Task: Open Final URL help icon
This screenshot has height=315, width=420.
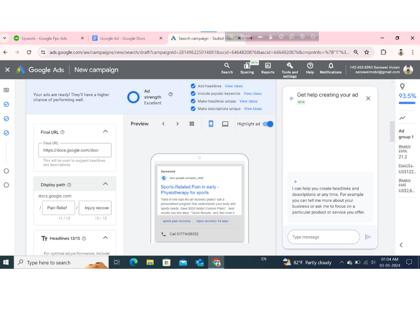Action: click(63, 132)
